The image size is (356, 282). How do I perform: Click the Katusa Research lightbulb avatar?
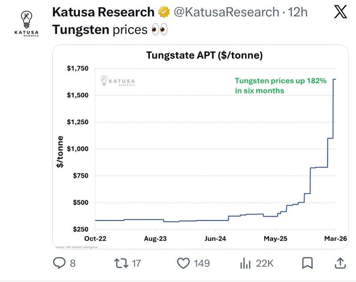click(26, 21)
